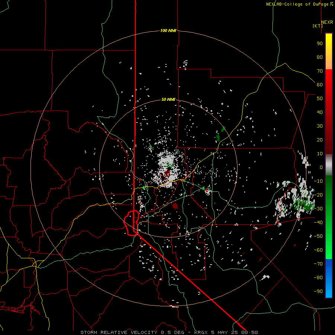Select the -80 value on velocity scale
Screen dimensions: 335x335
[x=318, y=278]
